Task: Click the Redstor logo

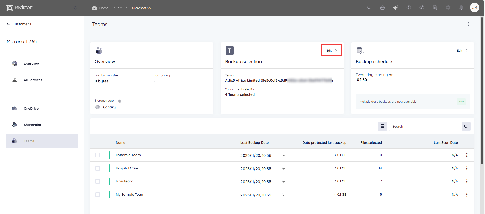Action: pyautogui.click(x=19, y=8)
